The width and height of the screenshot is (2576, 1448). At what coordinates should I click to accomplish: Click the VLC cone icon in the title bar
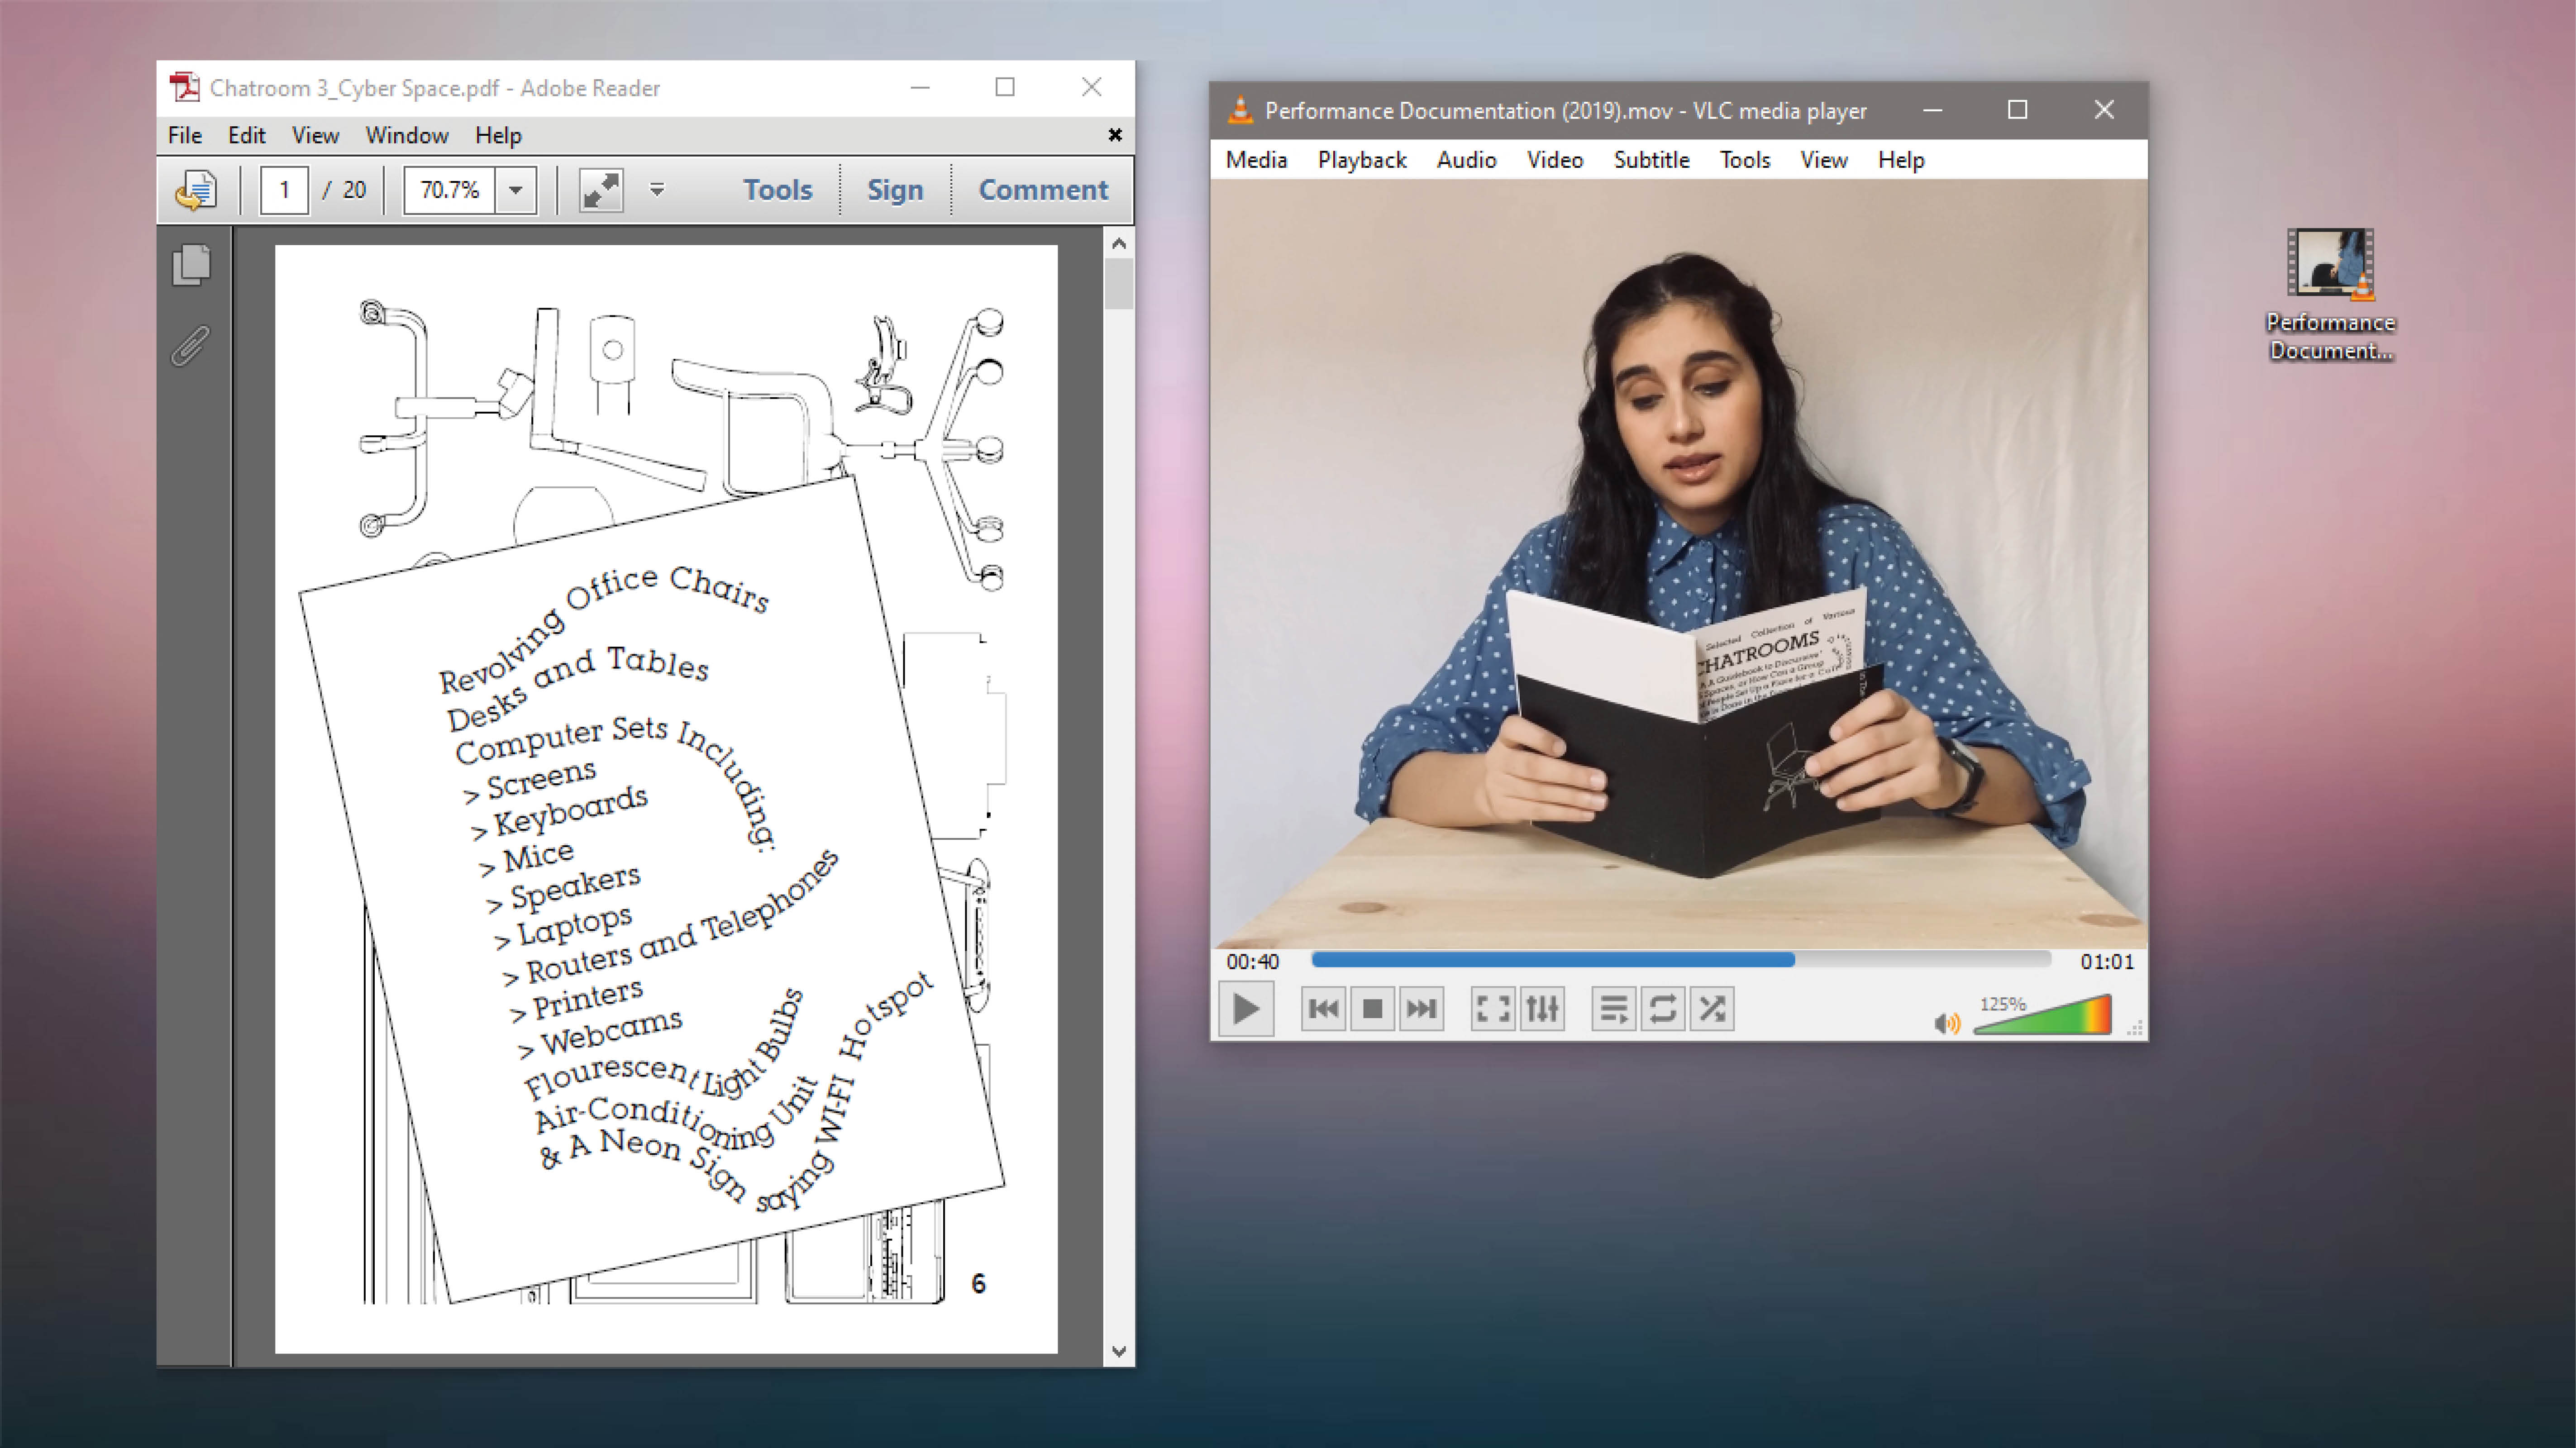(1240, 110)
